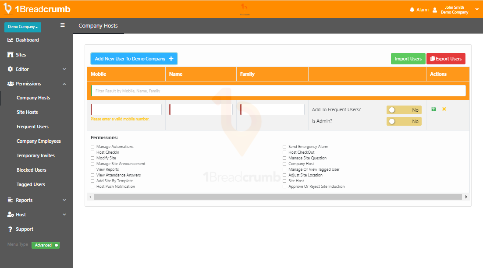This screenshot has width=483, height=268.
Task: Collapse the Permissions menu chevron
Action: click(x=64, y=84)
